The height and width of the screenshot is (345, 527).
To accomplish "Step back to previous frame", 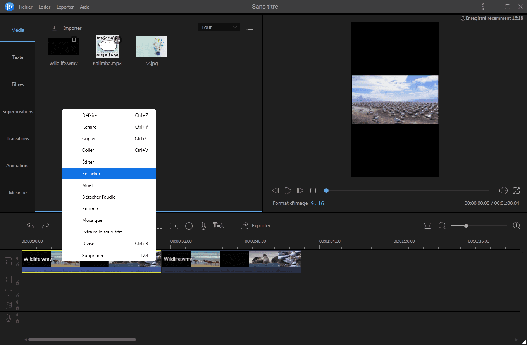I will pos(276,191).
